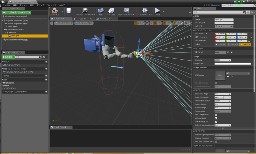Reset Rotation to default arrow
Viewport: 256px width, 154px height.
(x=251, y=37)
